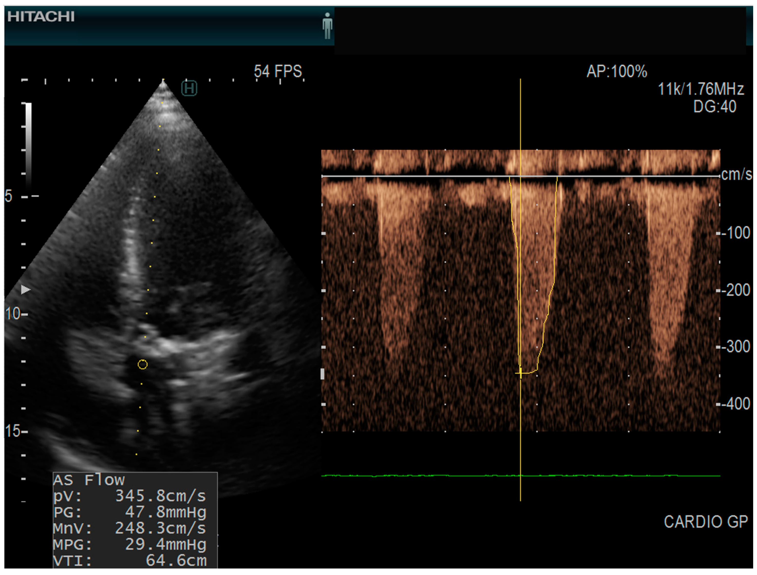Click the yellow sample volume circle
The height and width of the screenshot is (575, 757).
point(143,365)
